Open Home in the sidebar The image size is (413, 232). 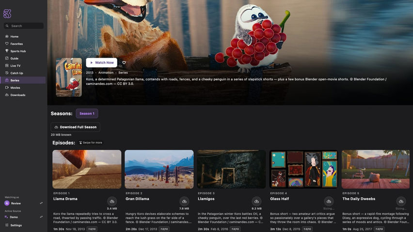click(23, 36)
